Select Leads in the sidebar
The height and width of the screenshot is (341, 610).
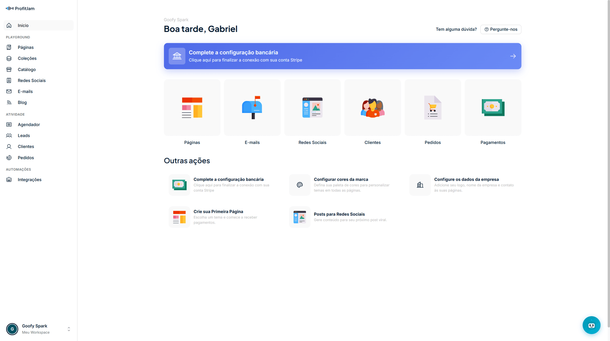38,135
